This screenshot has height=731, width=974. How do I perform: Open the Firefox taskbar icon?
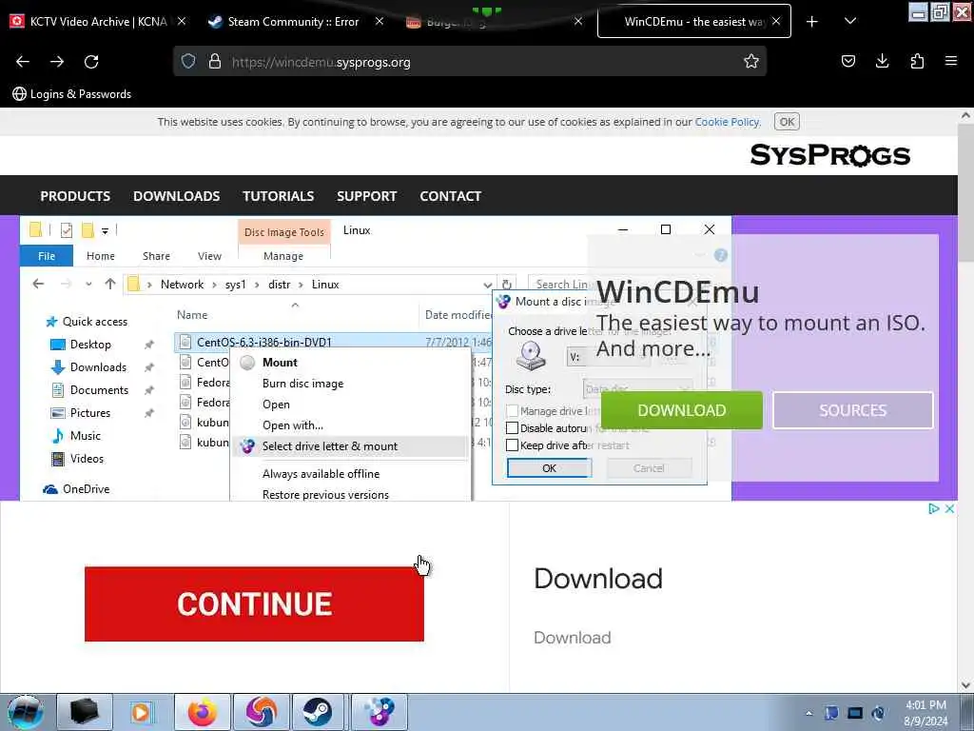tap(203, 712)
